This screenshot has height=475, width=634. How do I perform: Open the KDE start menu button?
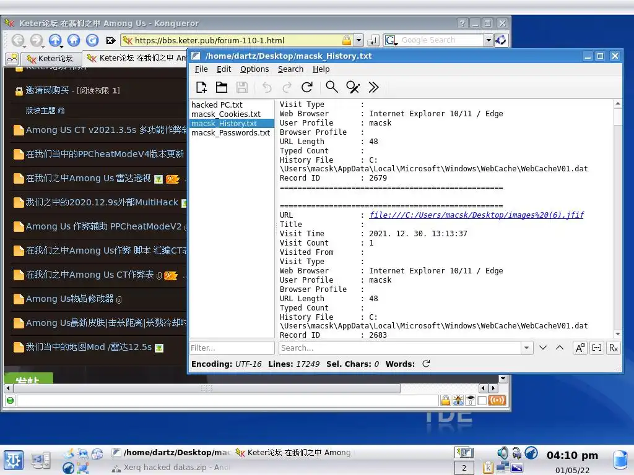(x=14, y=460)
